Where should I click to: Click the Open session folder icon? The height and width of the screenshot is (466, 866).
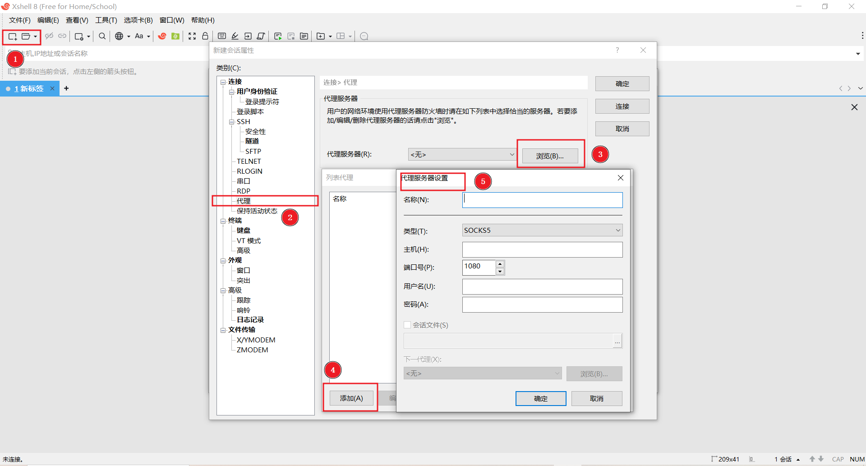click(26, 37)
